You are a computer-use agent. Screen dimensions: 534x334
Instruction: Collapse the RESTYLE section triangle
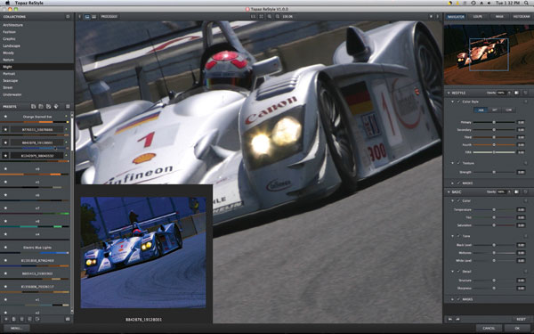pos(449,93)
